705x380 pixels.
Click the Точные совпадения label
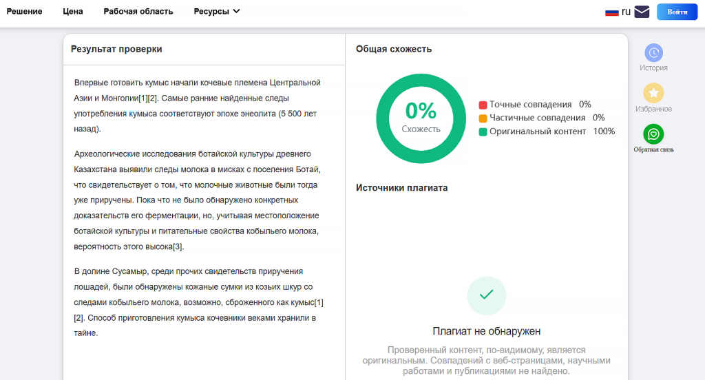[531, 105]
